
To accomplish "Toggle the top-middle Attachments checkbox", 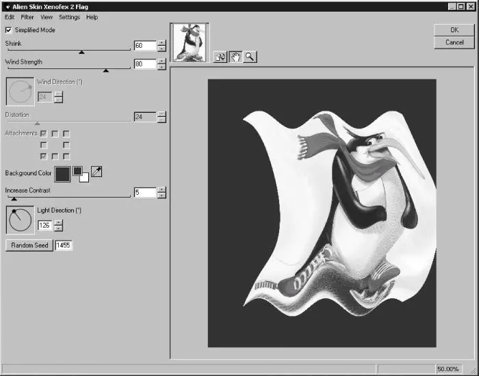I will [x=55, y=134].
